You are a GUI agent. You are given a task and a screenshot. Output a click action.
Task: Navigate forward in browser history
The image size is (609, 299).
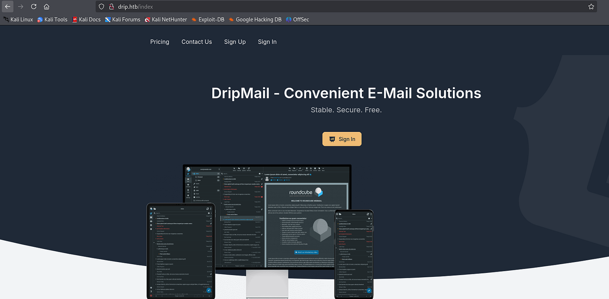(20, 7)
